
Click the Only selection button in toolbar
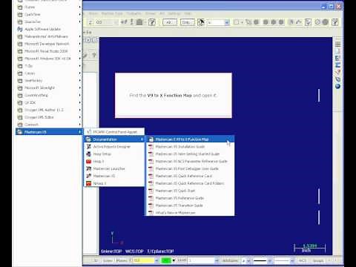[x=187, y=22]
